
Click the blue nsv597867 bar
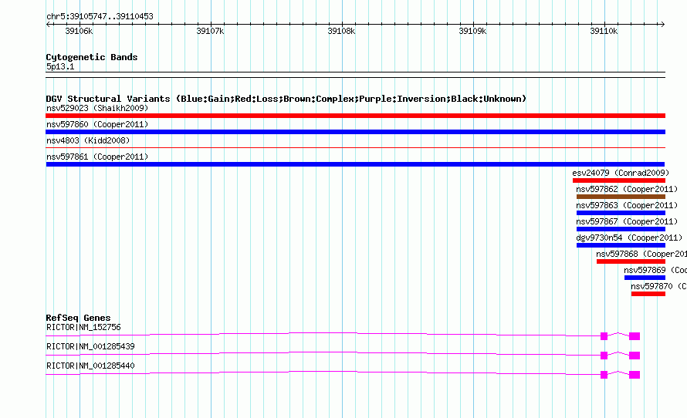tap(621, 229)
